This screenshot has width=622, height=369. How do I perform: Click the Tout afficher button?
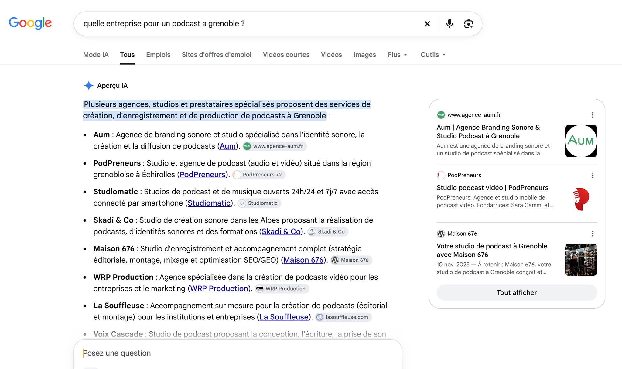coord(517,292)
